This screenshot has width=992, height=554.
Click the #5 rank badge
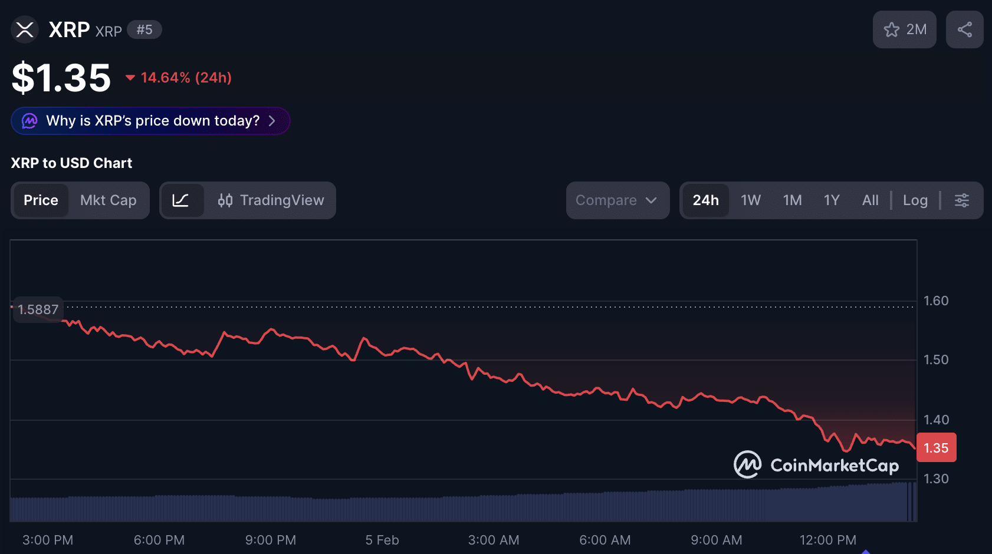click(145, 29)
